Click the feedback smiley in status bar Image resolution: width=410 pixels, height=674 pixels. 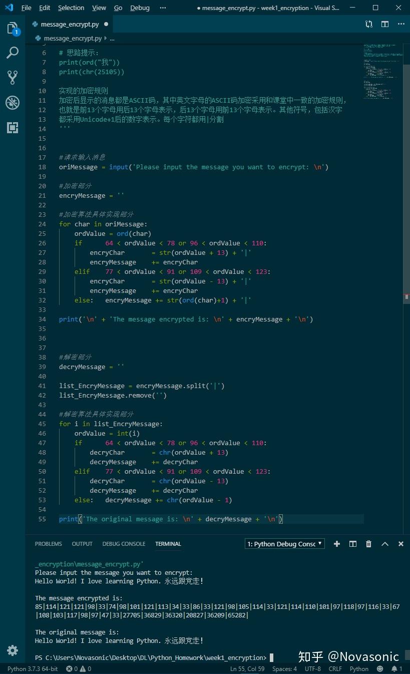(x=380, y=669)
